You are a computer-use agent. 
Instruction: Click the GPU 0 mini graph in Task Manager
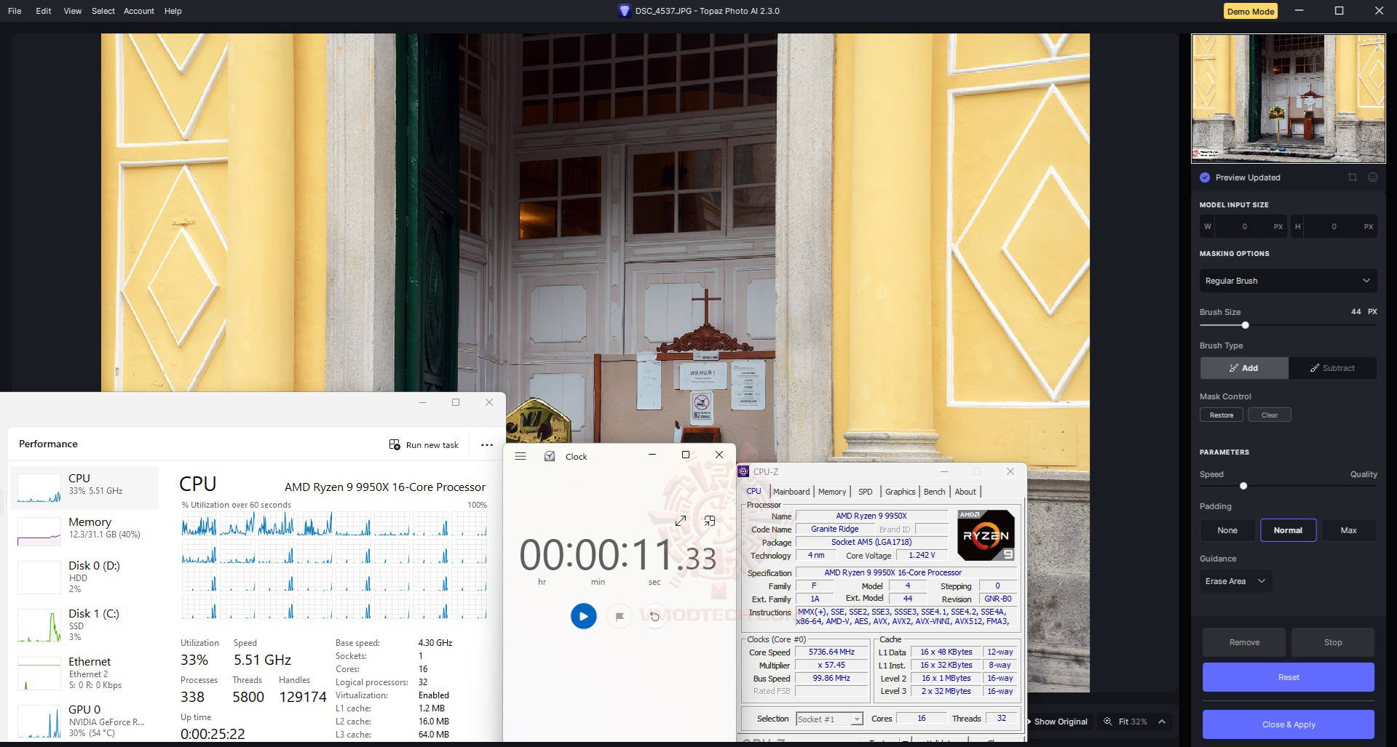pos(39,722)
